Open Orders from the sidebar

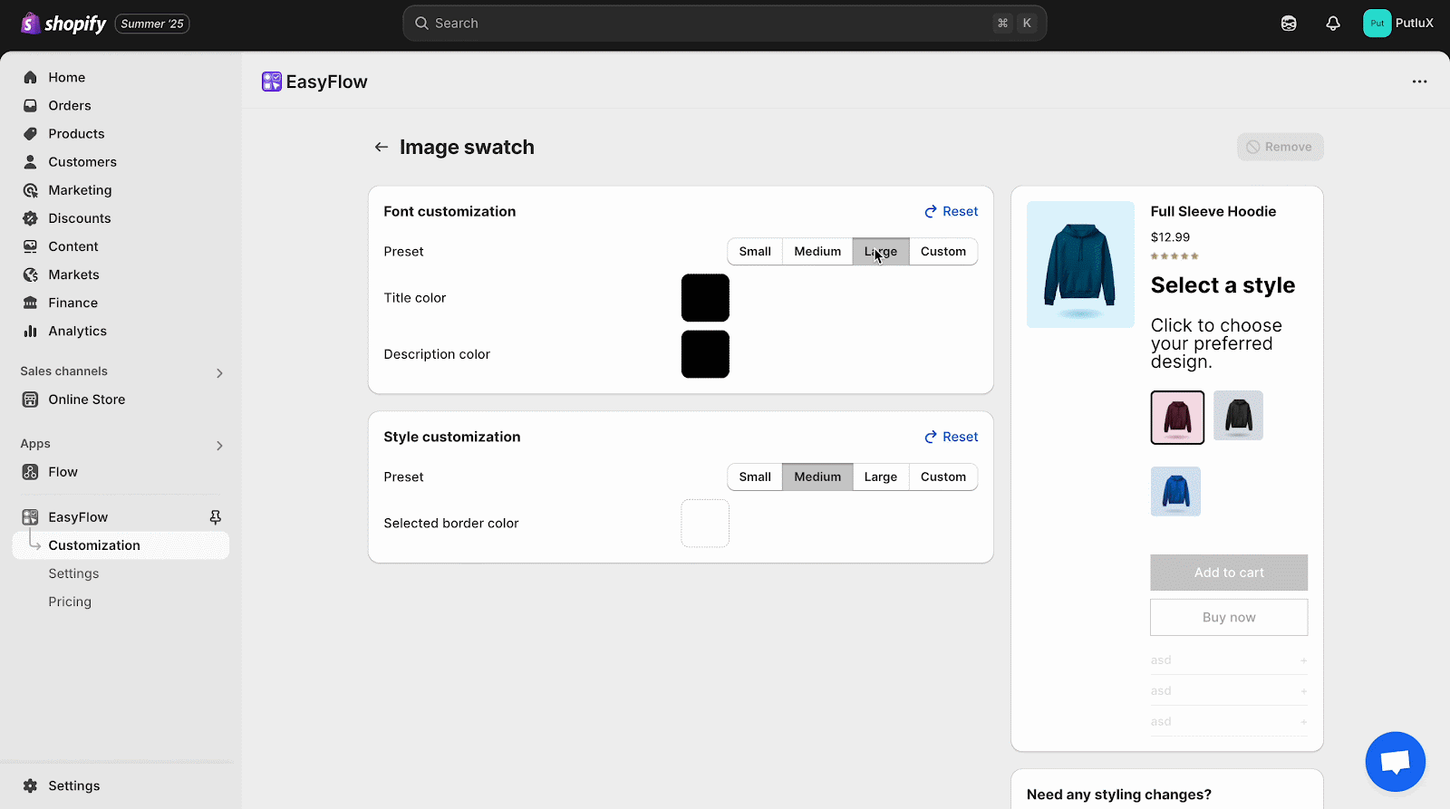point(70,106)
